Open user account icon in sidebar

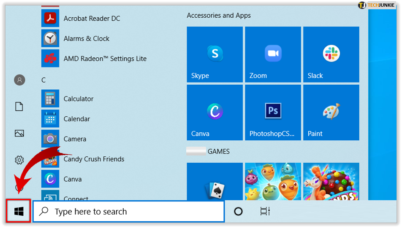(x=19, y=80)
